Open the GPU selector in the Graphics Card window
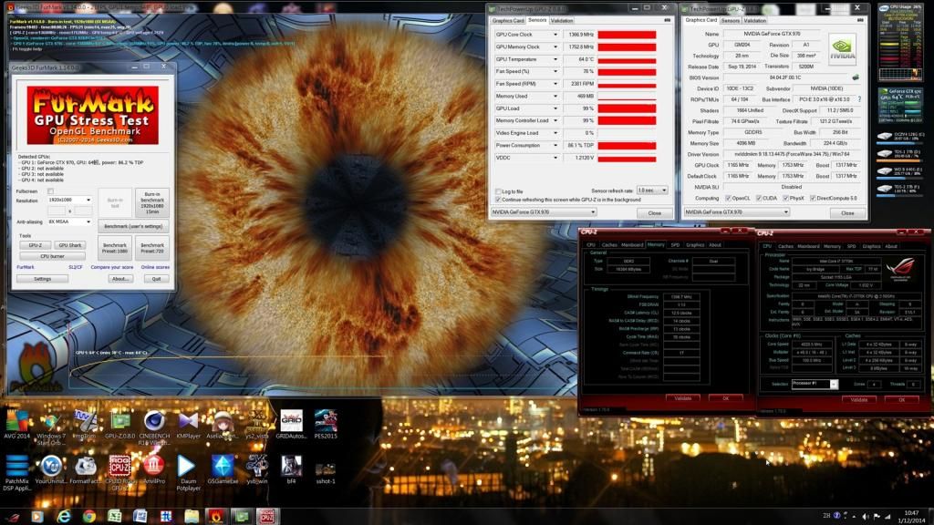Screen dimensions: 934x525 coord(737,211)
